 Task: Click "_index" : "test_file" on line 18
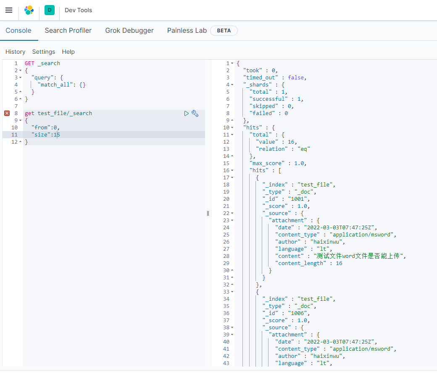click(299, 185)
